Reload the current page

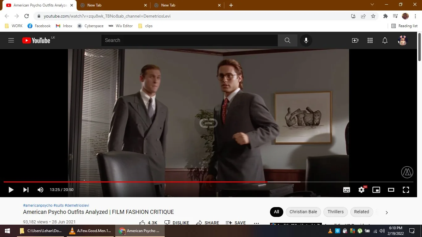[27, 16]
